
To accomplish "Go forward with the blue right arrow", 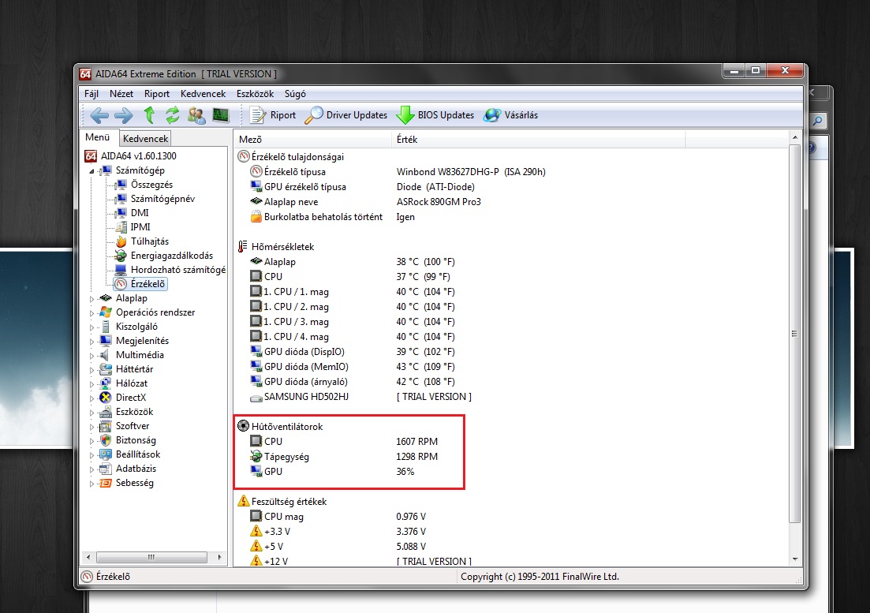I will 123,115.
